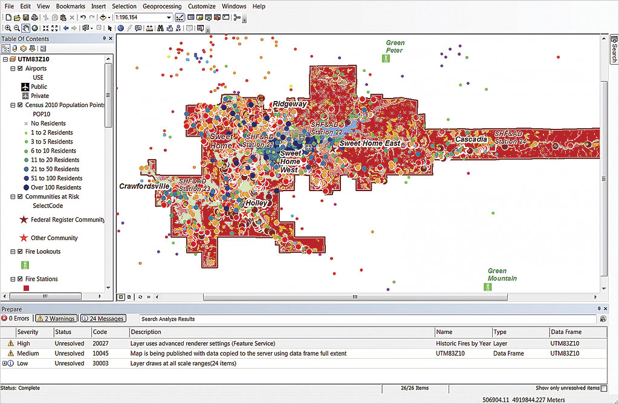This screenshot has height=404, width=619.
Task: Click Fixed Zoom In arrows icon
Action: coord(46,28)
